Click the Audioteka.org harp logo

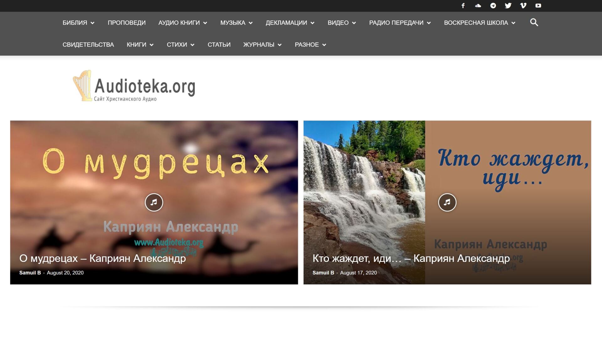click(x=134, y=86)
